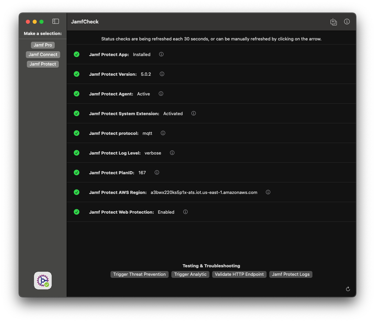375x322 pixels.
Task: Open Jamf Protect Logs
Action: coord(291,274)
